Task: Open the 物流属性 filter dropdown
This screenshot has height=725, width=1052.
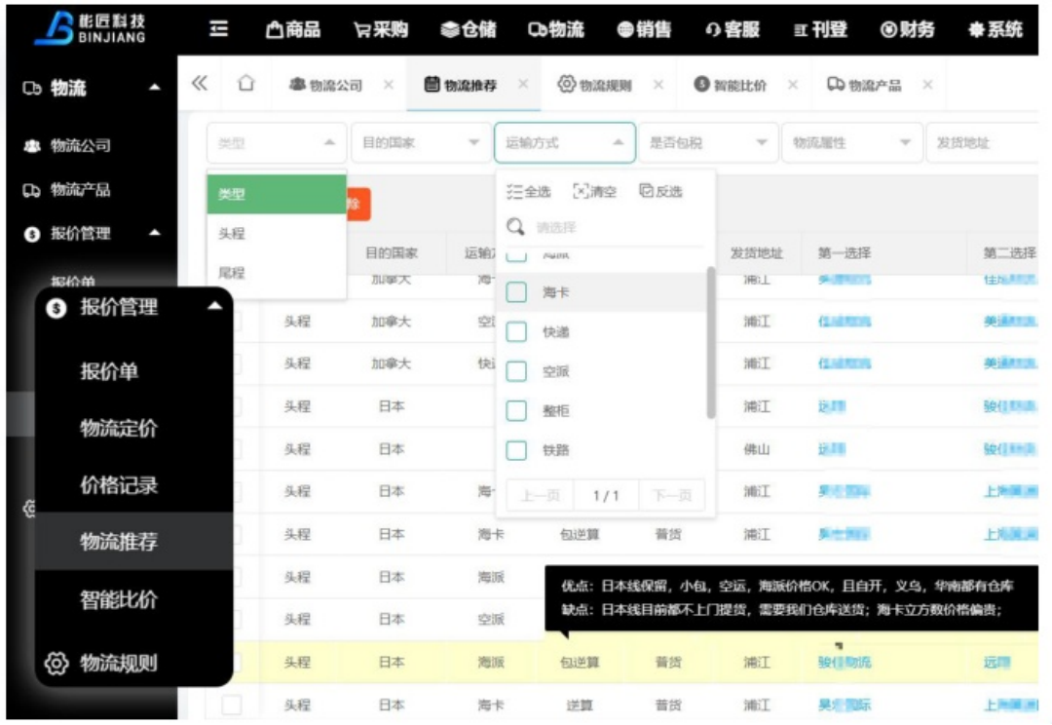Action: (852, 142)
